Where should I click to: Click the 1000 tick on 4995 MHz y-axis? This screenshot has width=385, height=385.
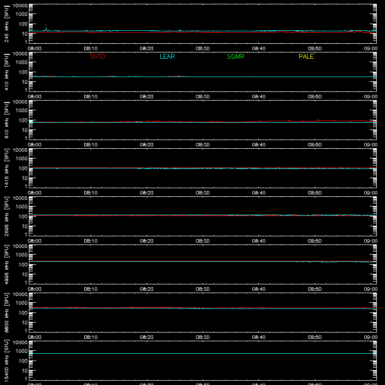[x=22, y=255]
